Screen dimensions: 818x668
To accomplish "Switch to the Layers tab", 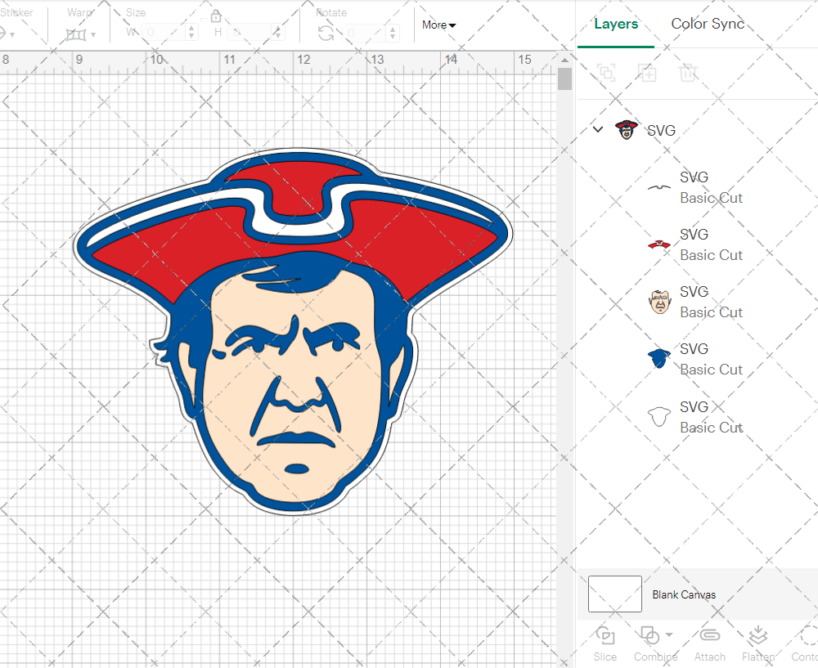I will [616, 24].
